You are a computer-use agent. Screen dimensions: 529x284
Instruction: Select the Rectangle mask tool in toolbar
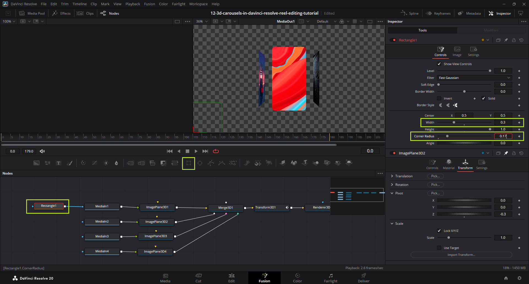tap(188, 163)
